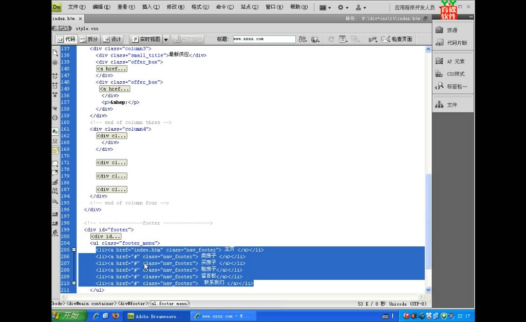Open the 文件(F) menu
Screen dimensions: 526x322
(x=77, y=7)
